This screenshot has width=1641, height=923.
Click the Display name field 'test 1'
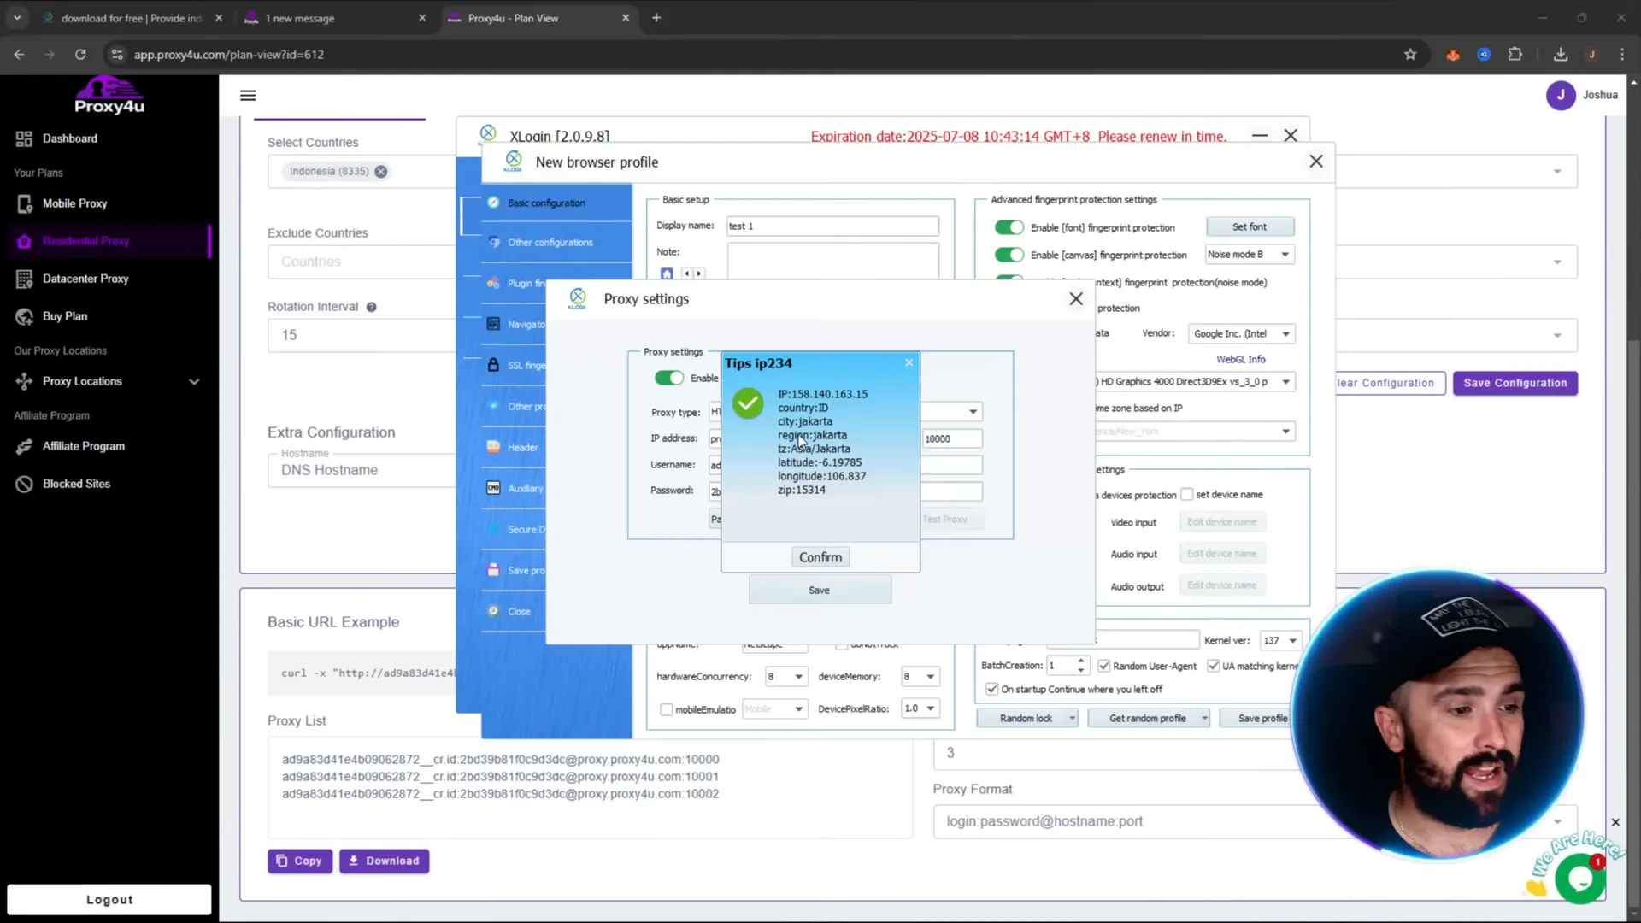click(x=832, y=226)
